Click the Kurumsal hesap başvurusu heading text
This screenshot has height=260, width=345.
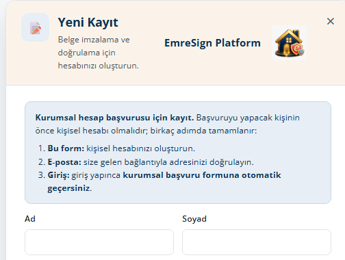pyautogui.click(x=114, y=118)
